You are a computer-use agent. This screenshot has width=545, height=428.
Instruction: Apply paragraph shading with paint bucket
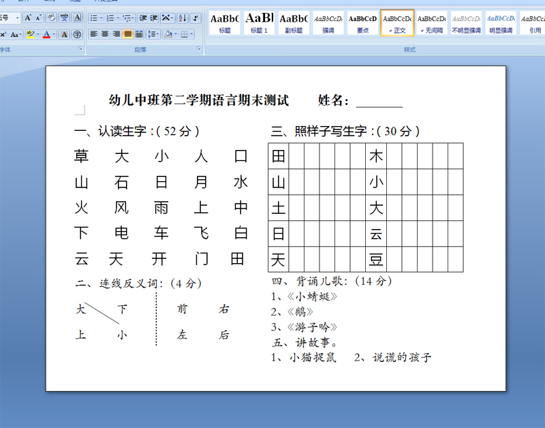point(168,34)
